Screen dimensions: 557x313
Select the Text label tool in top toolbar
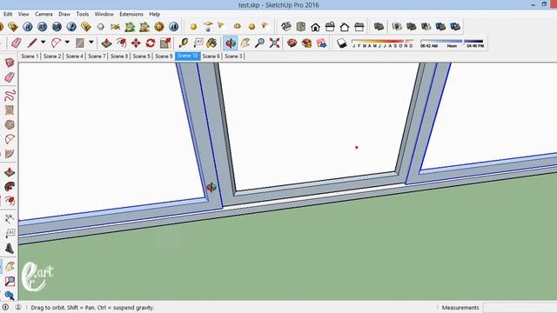pos(198,43)
